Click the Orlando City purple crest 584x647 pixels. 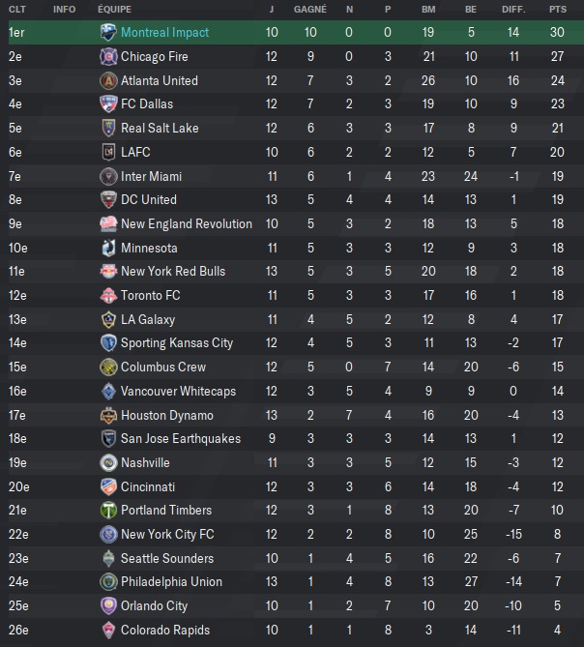[x=108, y=605]
